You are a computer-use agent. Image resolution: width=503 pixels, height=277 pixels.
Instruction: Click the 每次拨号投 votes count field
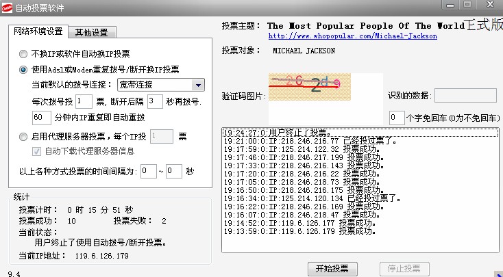click(84, 101)
